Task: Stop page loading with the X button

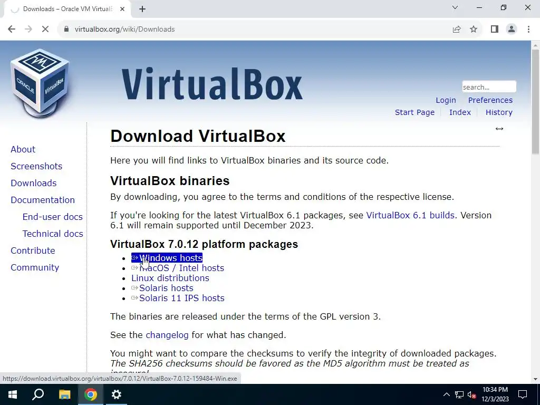Action: (x=45, y=30)
